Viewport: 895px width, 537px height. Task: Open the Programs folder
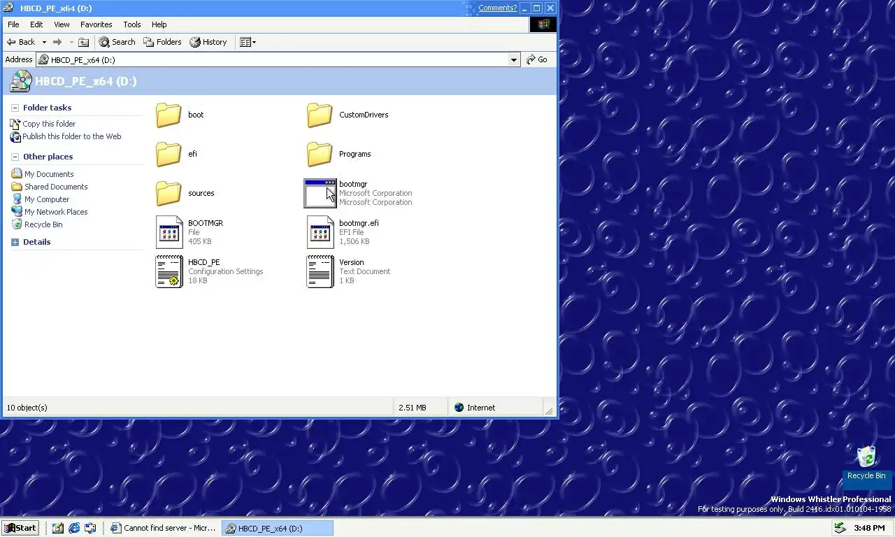pyautogui.click(x=320, y=154)
